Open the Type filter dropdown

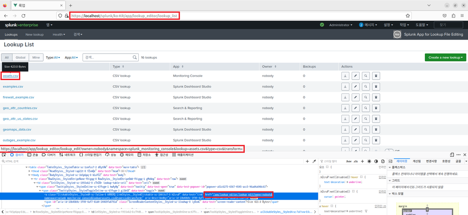(53, 57)
